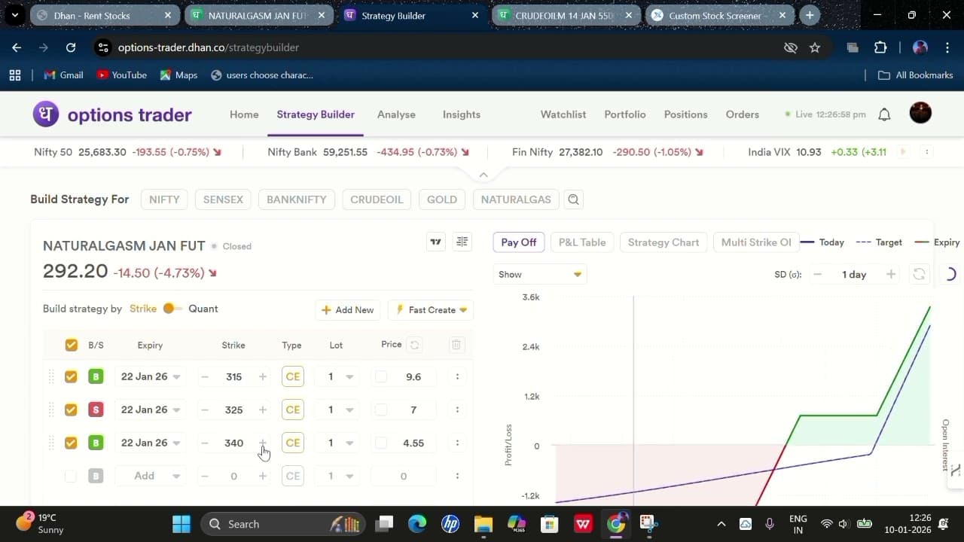
Task: Open the notifications bell
Action: point(885,114)
